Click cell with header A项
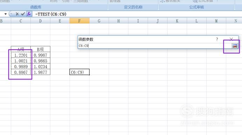242x135 pixels. click(x=21, y=49)
